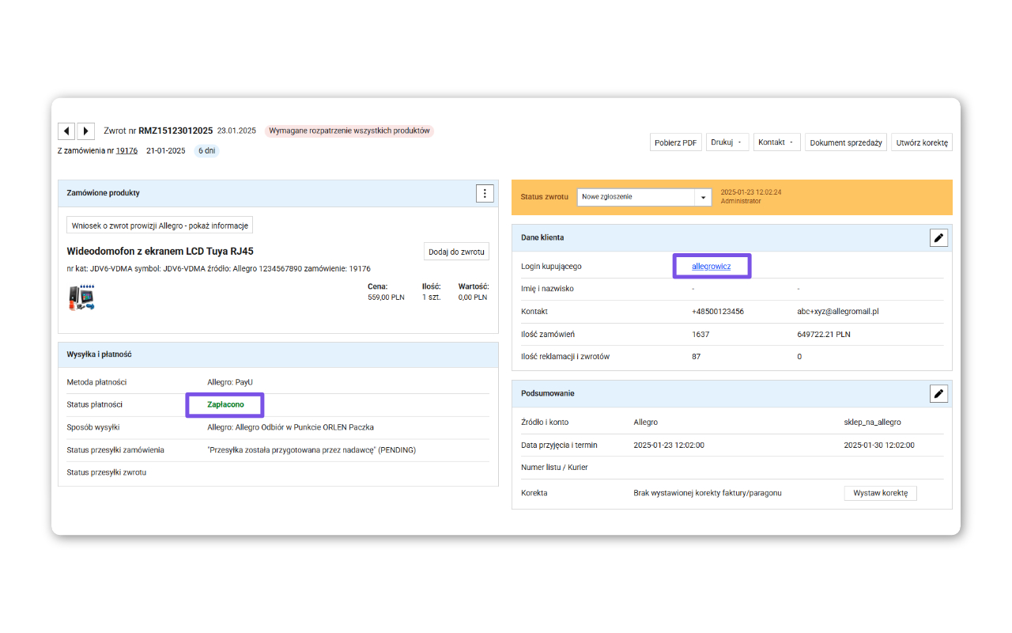
Task: Click the 6 dni badge
Action: click(206, 150)
